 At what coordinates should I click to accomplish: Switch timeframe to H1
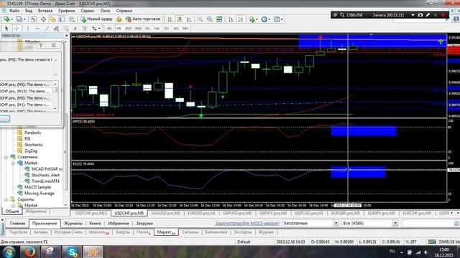(x=147, y=29)
